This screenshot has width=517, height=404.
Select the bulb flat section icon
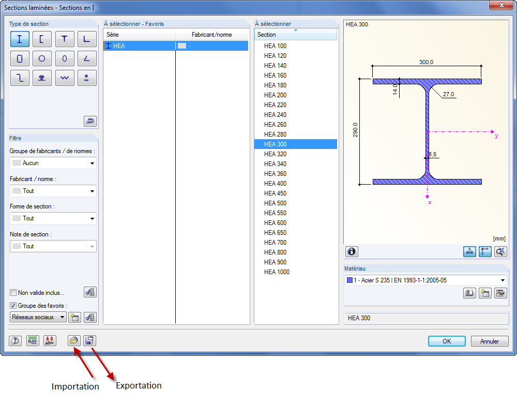(x=87, y=78)
